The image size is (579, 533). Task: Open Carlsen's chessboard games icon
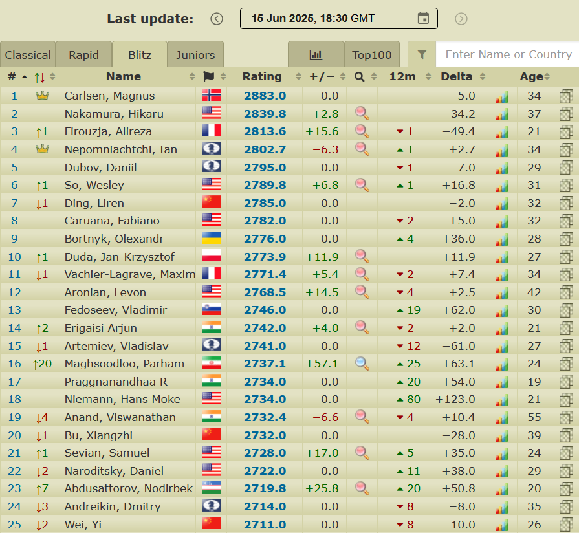(x=566, y=96)
